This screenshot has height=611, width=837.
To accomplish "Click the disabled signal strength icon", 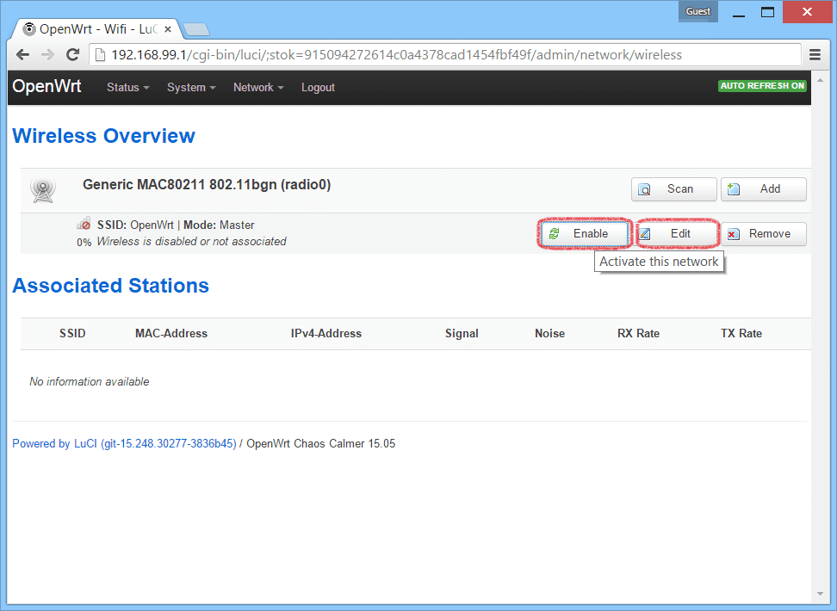I will tap(84, 225).
